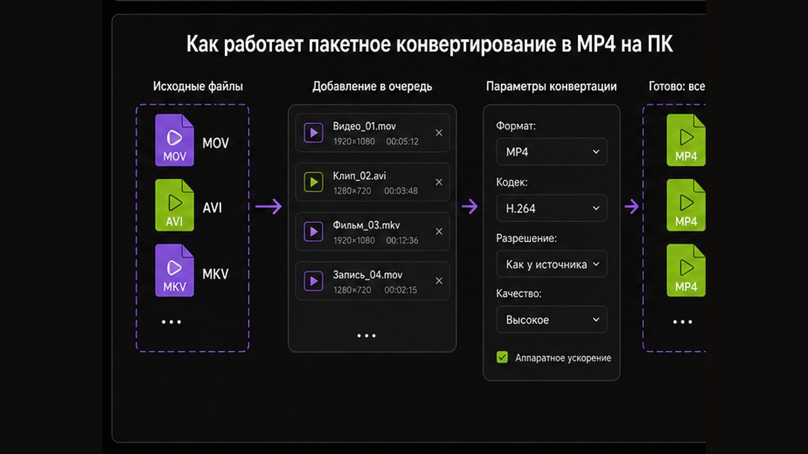Click the duration 00:03:48
Viewport: 808px width, 454px height.
point(402,191)
